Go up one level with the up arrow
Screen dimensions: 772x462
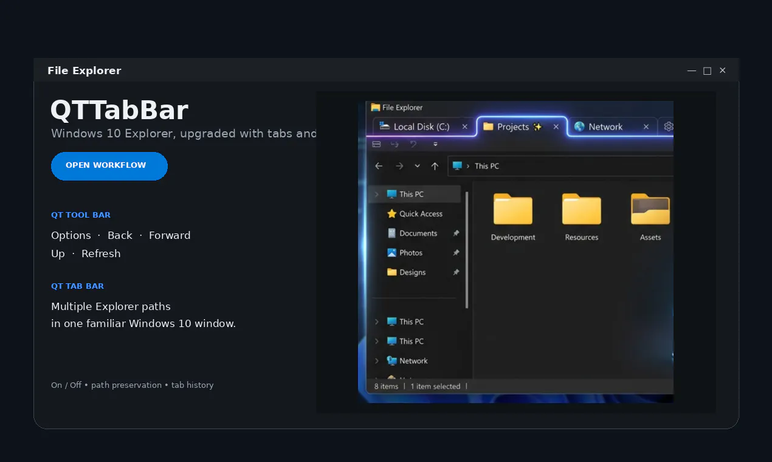click(435, 166)
